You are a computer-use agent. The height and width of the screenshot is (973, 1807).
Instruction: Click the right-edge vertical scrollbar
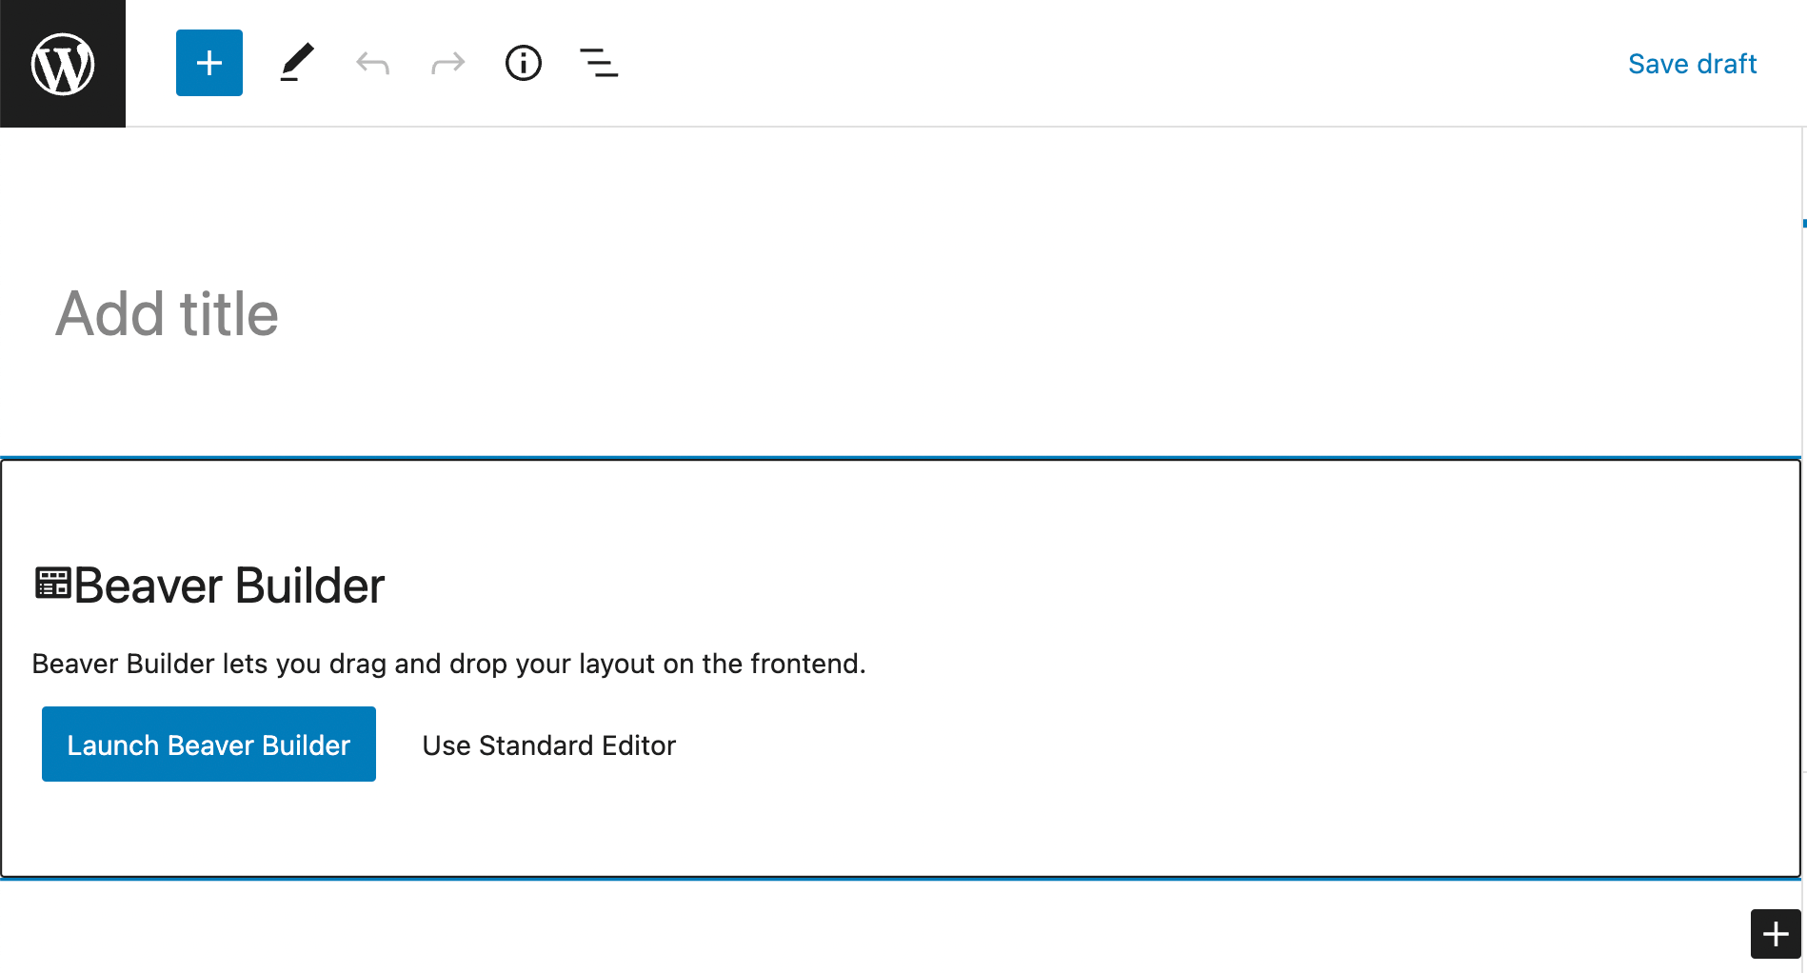pyautogui.click(x=1804, y=476)
